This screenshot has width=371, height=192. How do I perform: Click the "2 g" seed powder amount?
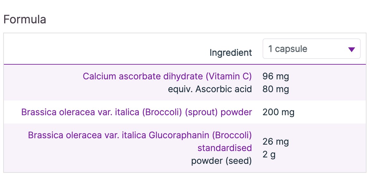point(269,155)
